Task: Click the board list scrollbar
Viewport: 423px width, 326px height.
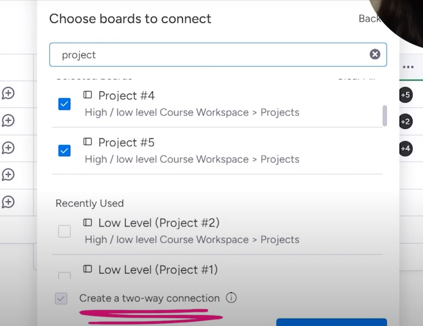Action: (384, 115)
